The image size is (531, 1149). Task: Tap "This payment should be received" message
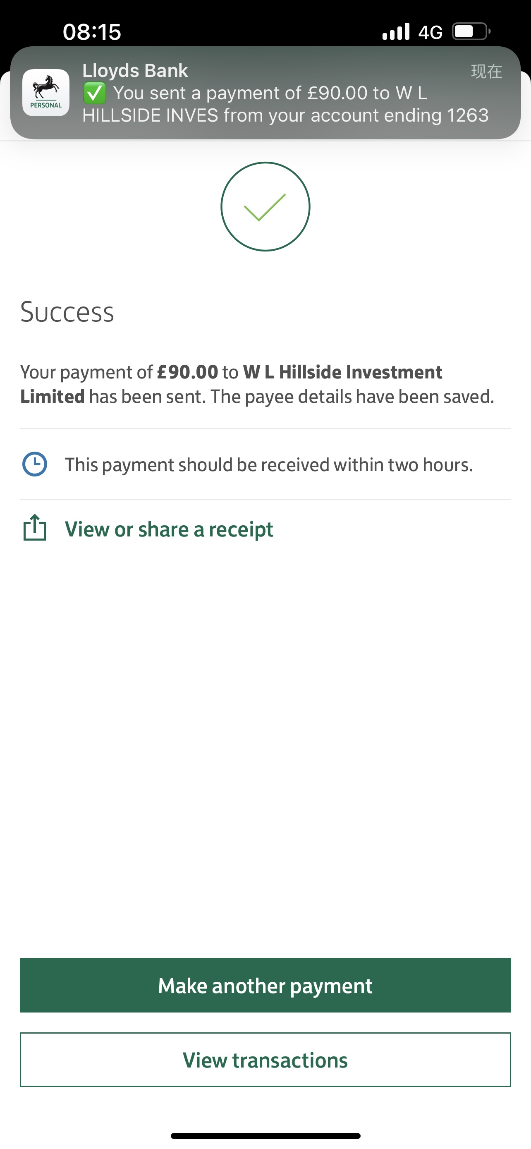(269, 465)
